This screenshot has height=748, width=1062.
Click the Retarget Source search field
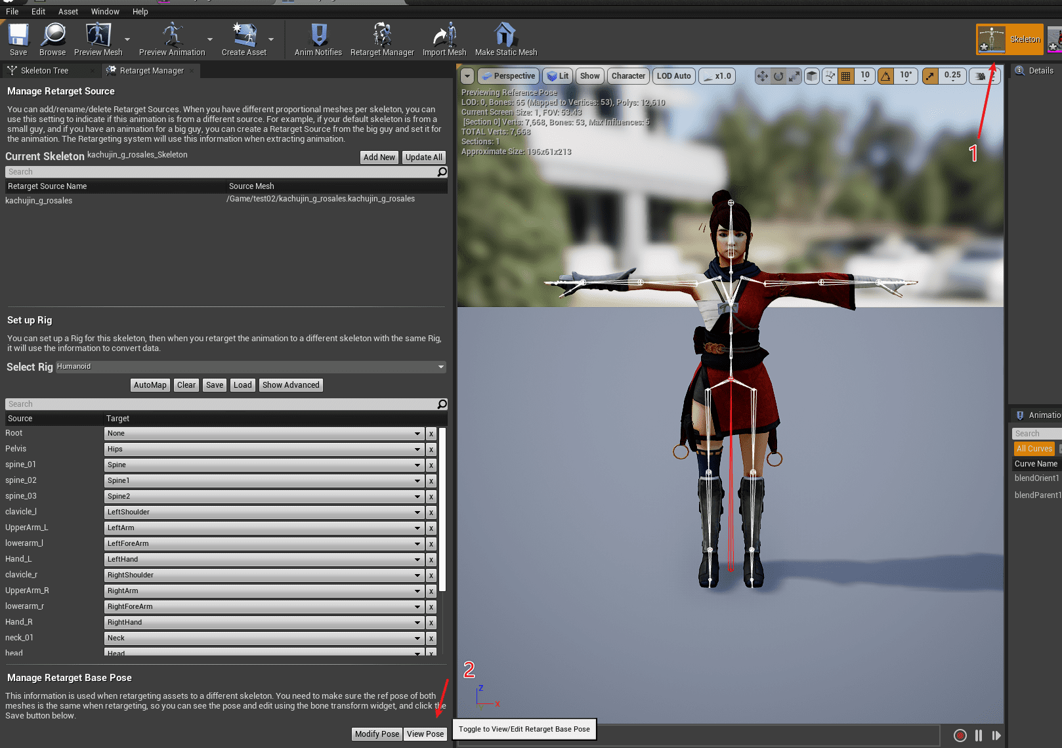click(221, 172)
